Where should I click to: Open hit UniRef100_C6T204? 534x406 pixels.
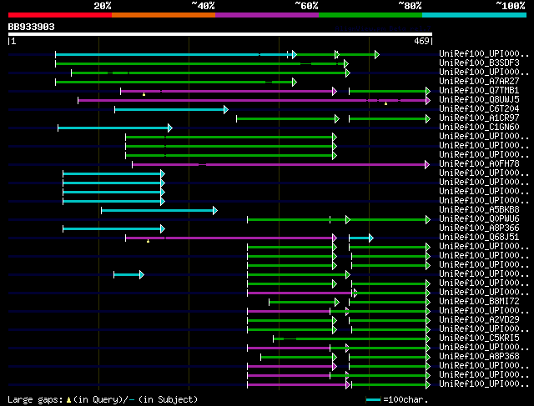click(x=479, y=108)
